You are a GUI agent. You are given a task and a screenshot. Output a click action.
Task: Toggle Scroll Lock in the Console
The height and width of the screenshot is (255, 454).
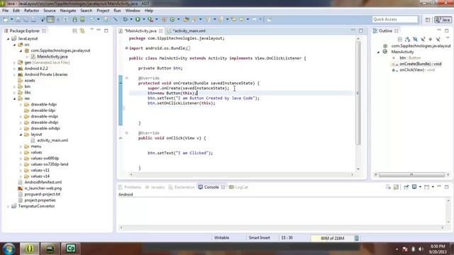click(x=396, y=187)
